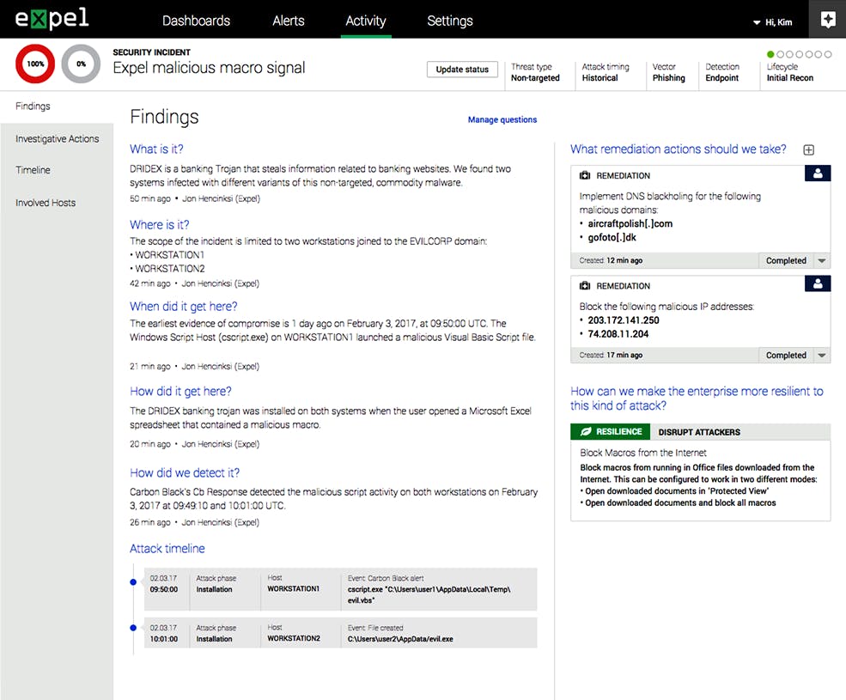
Task: Expand Completed status dropdown for DNS blackholing
Action: click(x=822, y=261)
